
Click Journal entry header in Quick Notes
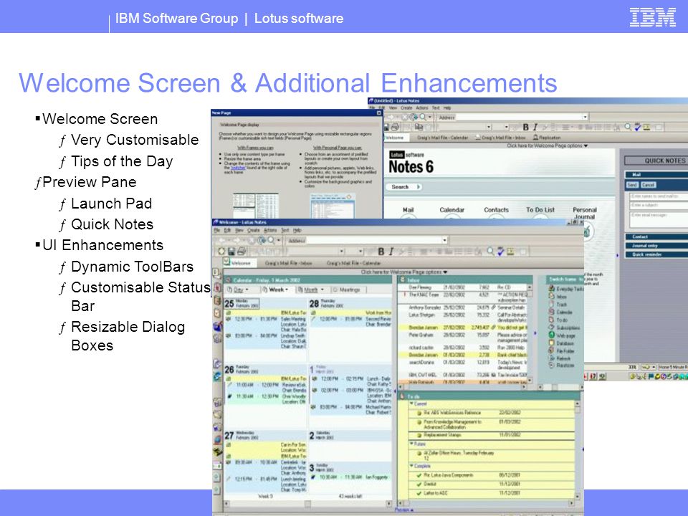point(656,246)
